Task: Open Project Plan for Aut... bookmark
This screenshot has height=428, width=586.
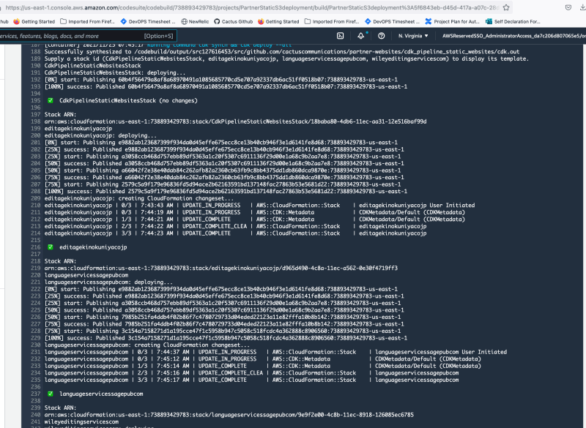Action: pos(452,22)
